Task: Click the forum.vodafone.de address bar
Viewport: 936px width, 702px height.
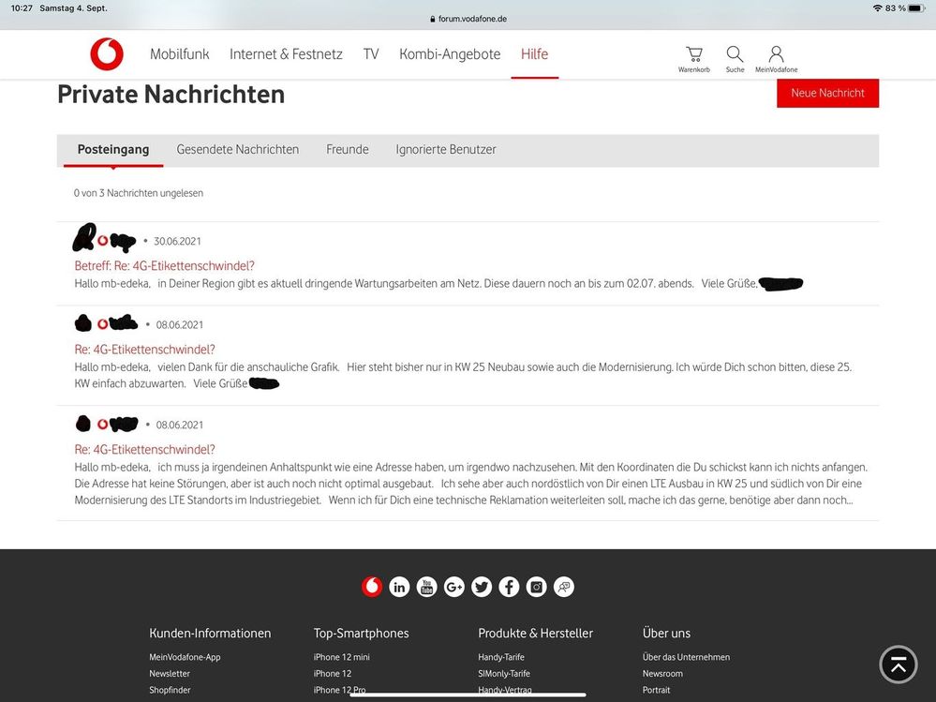Action: tap(468, 19)
